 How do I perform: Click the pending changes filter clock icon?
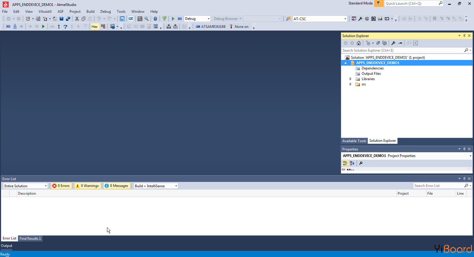(368, 43)
